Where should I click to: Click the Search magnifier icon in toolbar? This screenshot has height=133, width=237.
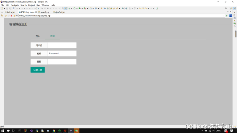226,9
